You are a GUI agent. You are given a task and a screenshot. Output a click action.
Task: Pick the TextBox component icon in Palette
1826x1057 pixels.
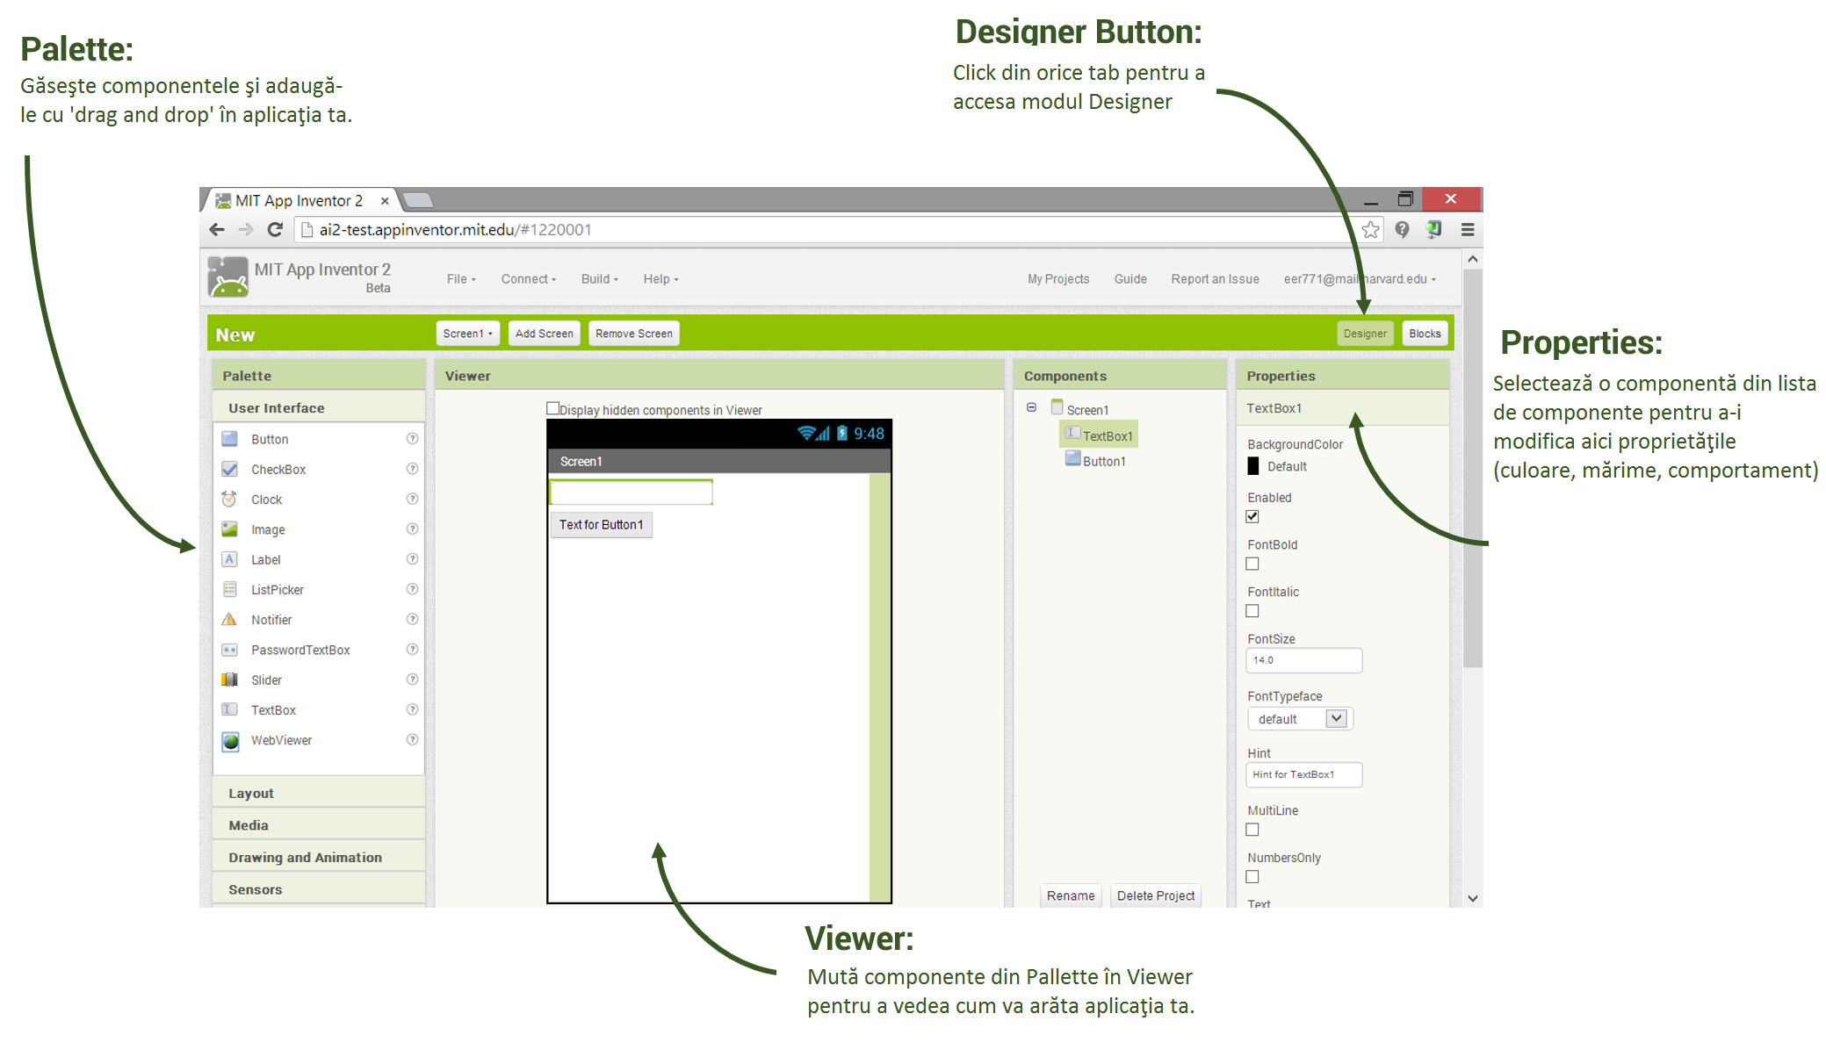click(x=229, y=709)
